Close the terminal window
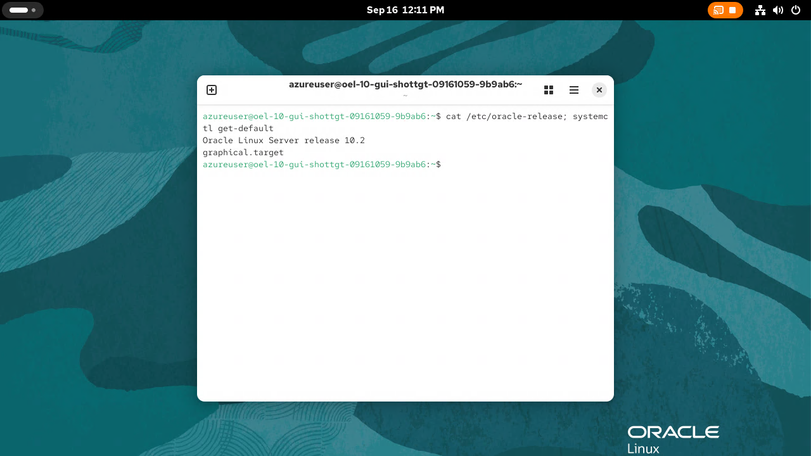 [x=599, y=90]
